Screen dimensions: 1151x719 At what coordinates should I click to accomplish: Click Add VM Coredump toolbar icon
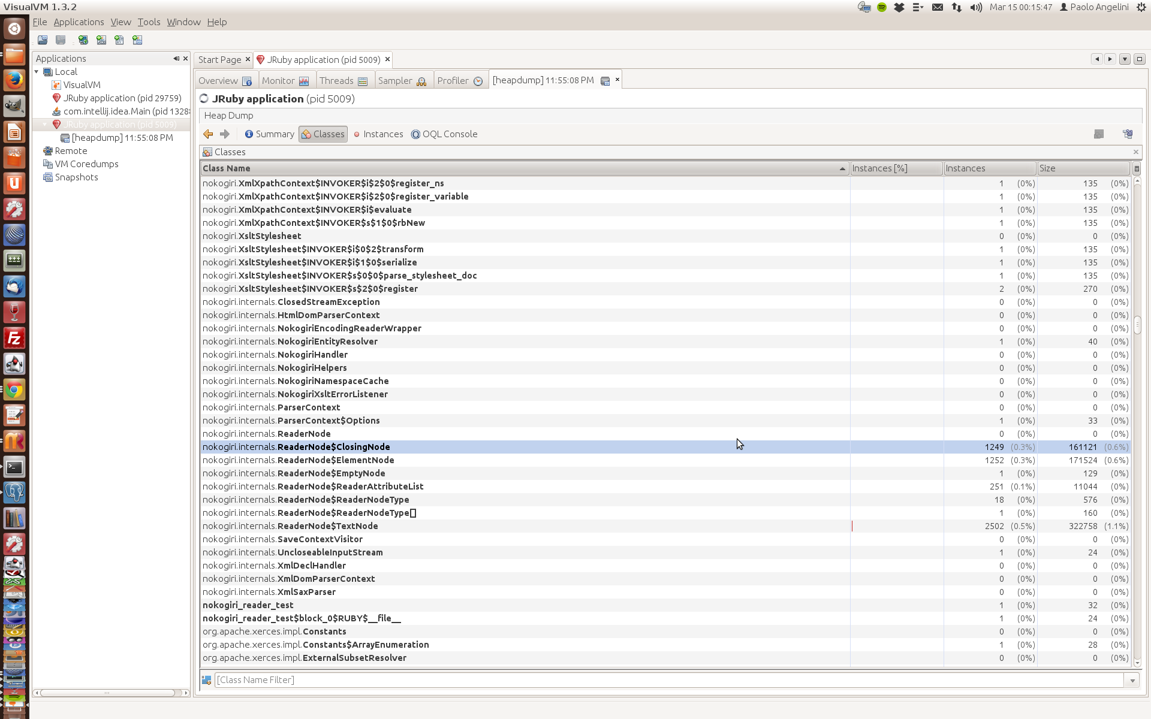point(119,40)
